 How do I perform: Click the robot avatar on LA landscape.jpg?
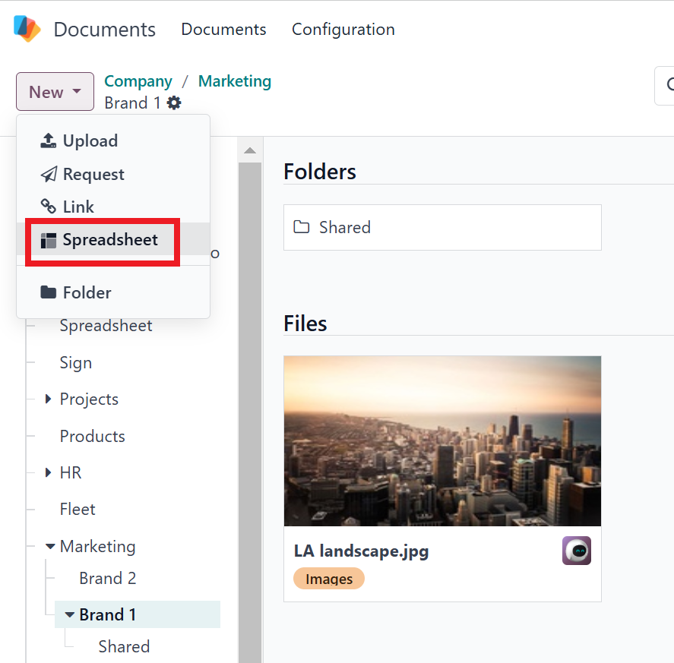tap(577, 551)
